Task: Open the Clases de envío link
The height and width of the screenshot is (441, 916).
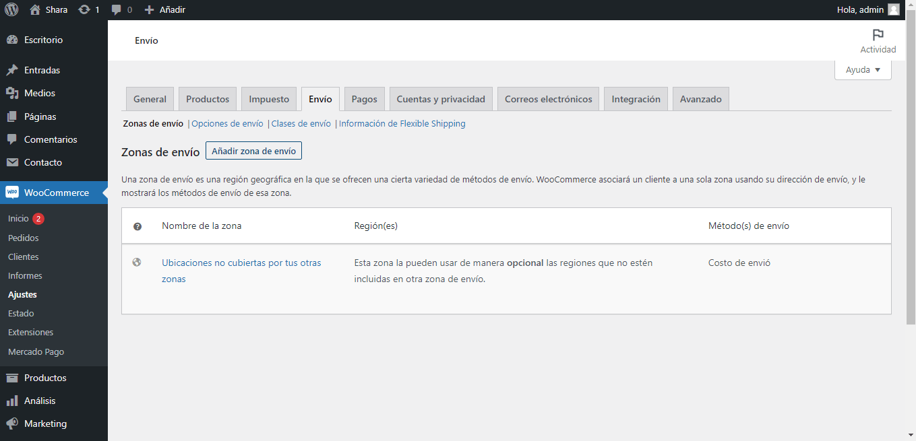Action: pos(301,124)
